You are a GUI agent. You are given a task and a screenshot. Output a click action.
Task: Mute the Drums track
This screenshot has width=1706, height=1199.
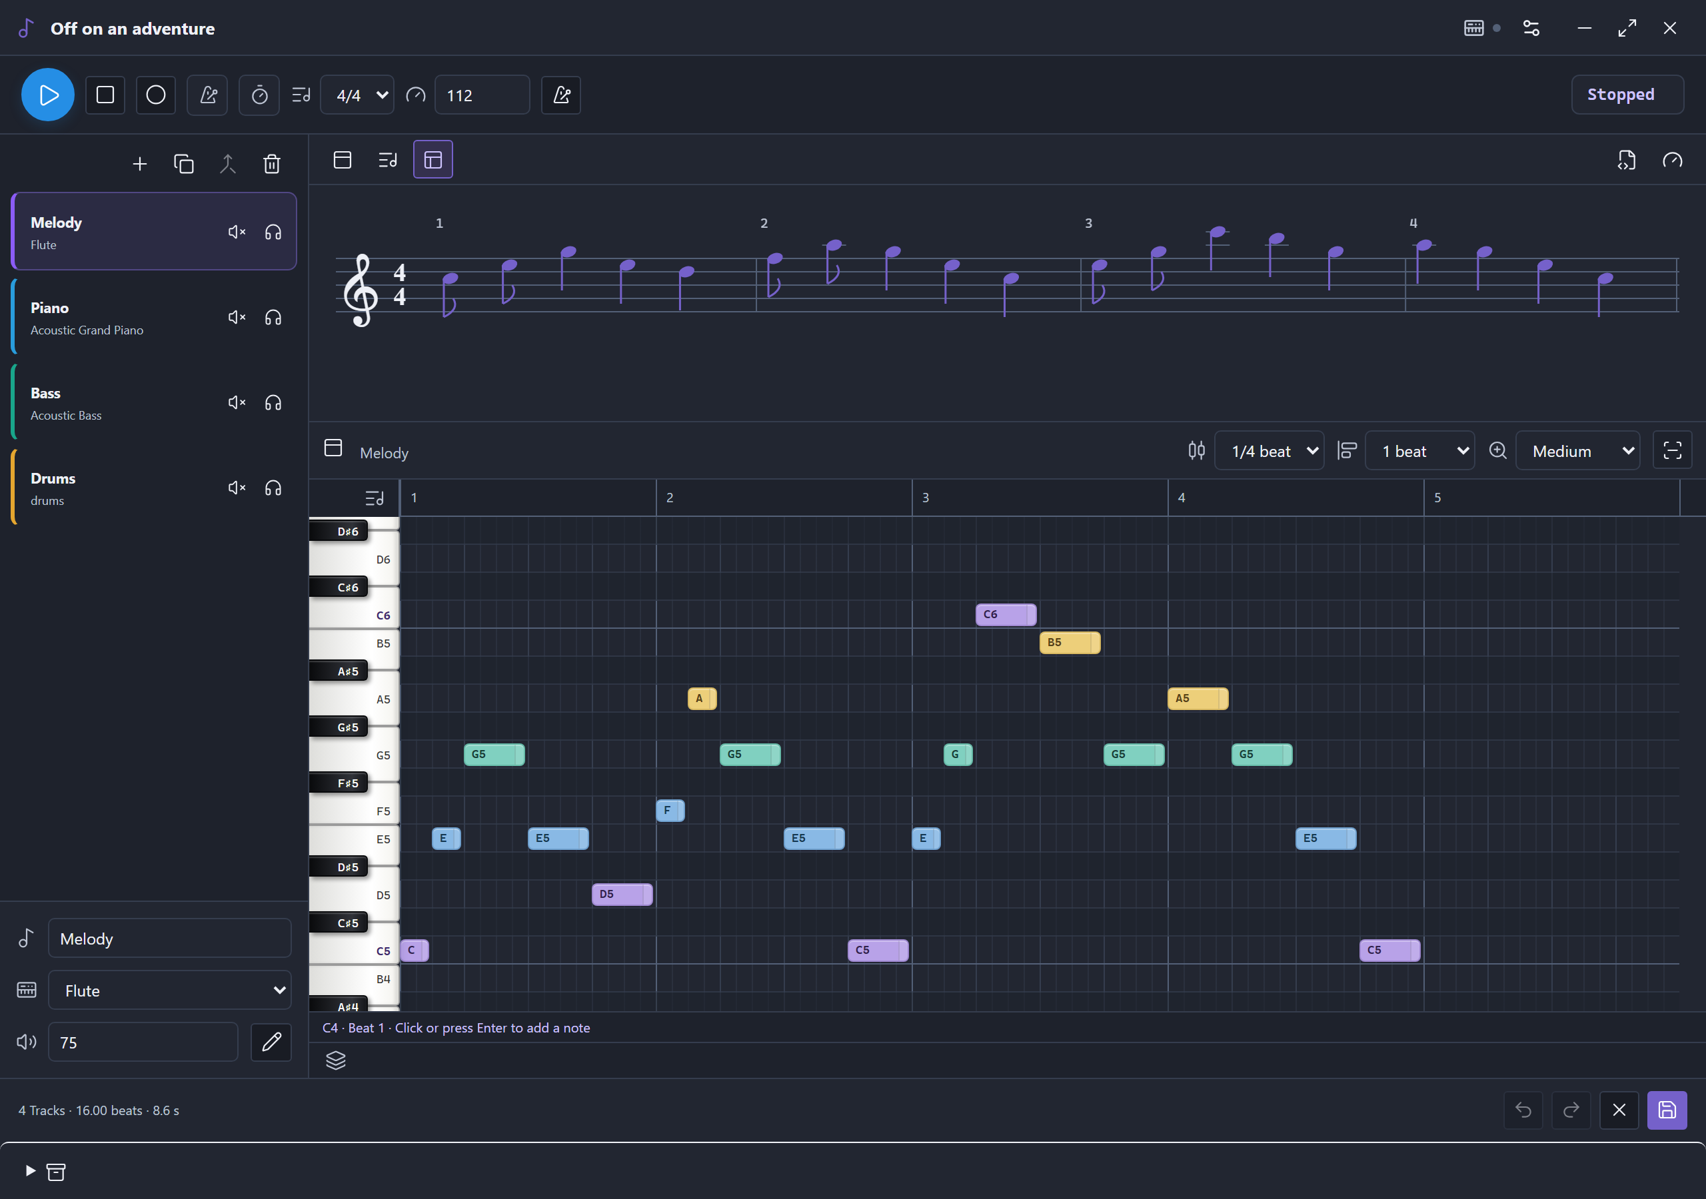[237, 488]
